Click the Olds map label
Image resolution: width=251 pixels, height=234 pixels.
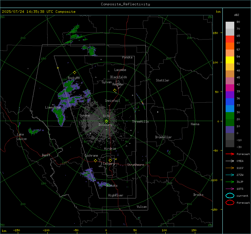tap(106, 116)
